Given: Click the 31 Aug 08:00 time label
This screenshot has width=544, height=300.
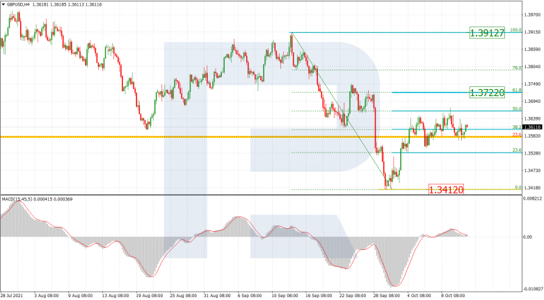Looking at the screenshot, I should point(217,296).
